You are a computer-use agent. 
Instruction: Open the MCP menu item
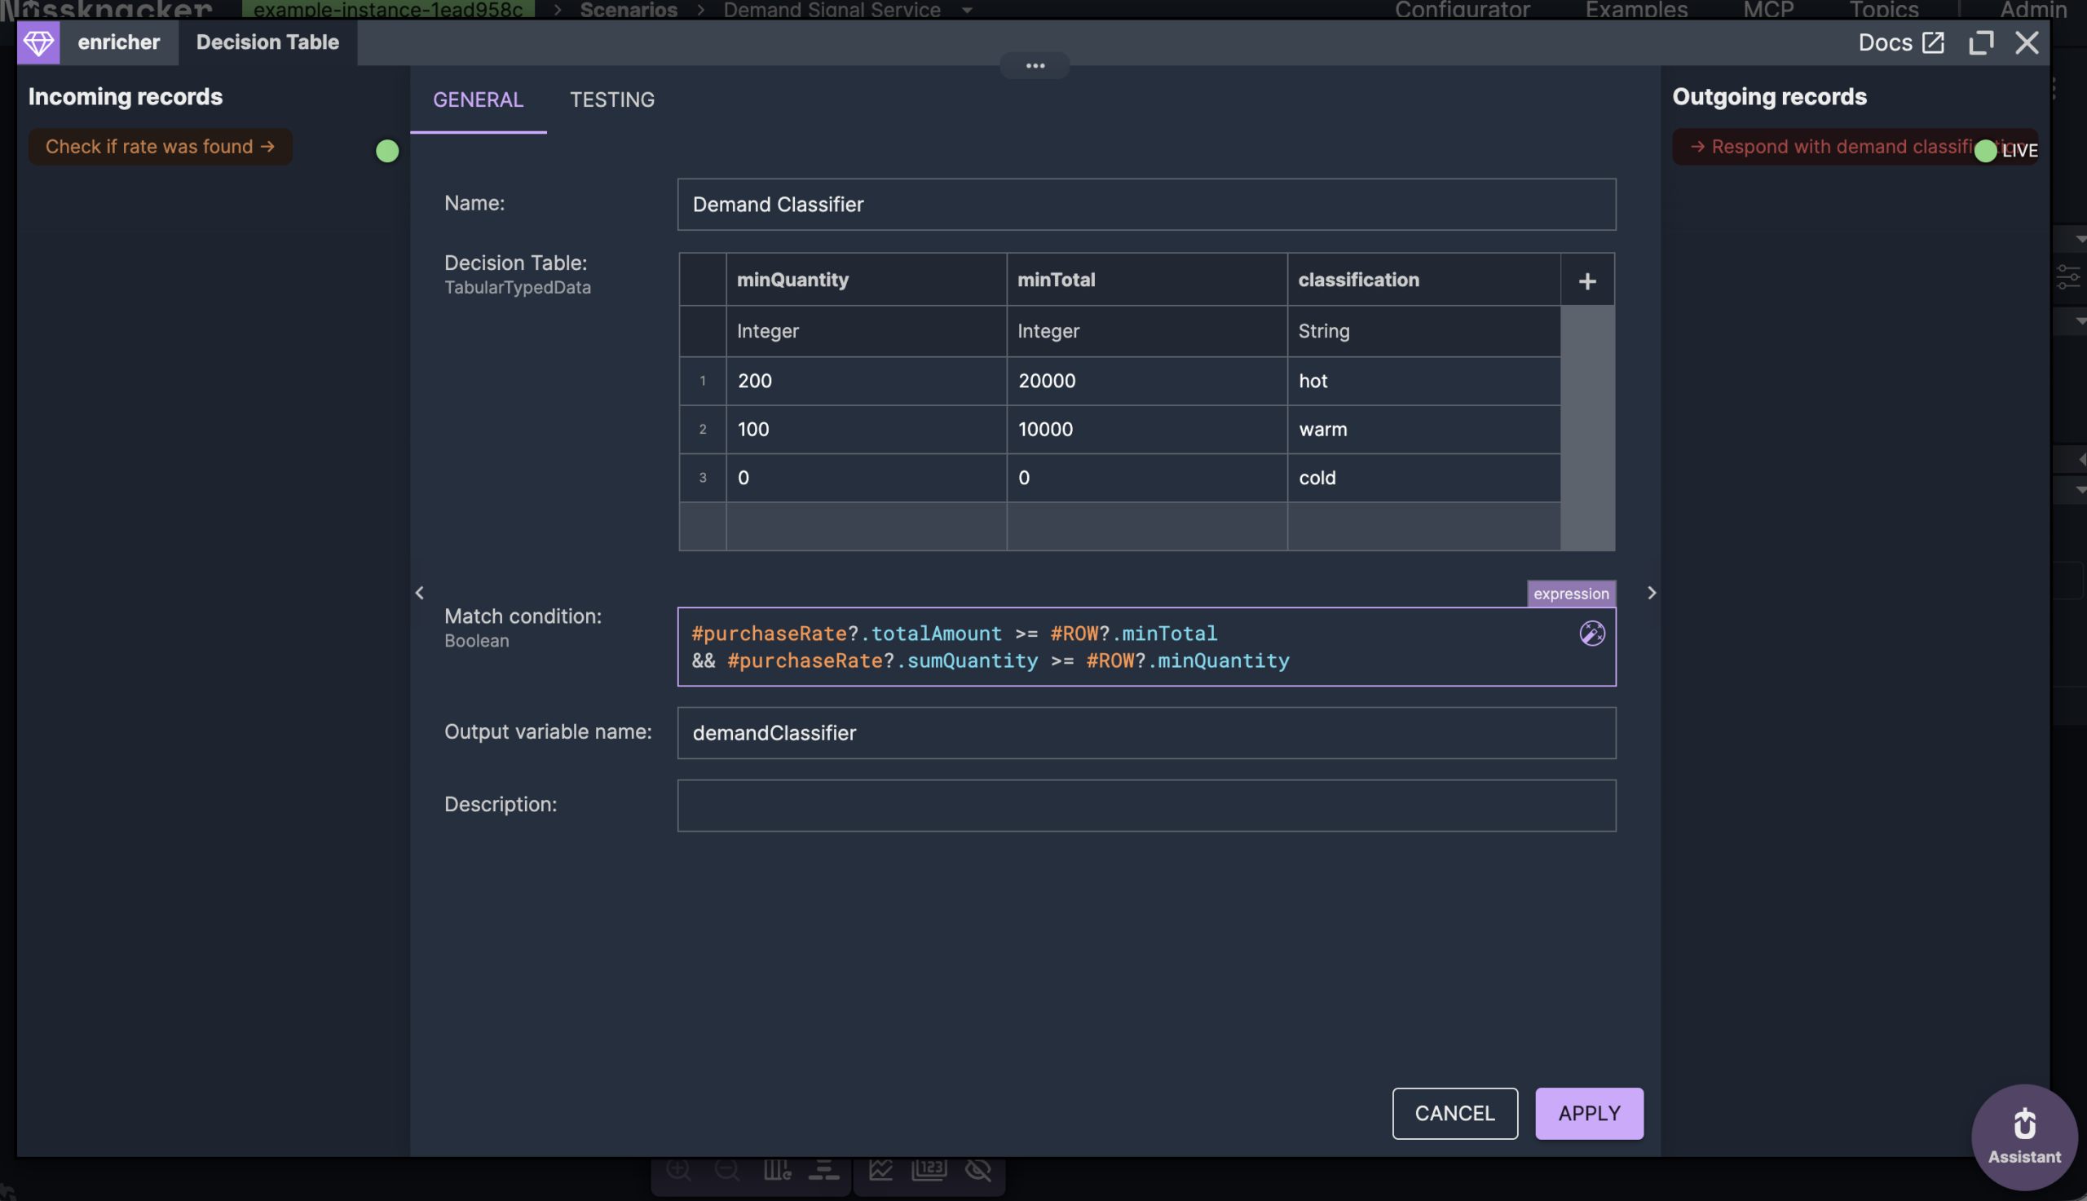tap(1768, 10)
